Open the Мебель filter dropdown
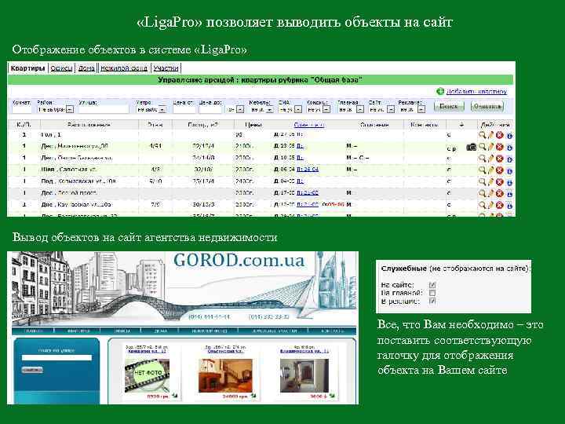 tap(269, 109)
